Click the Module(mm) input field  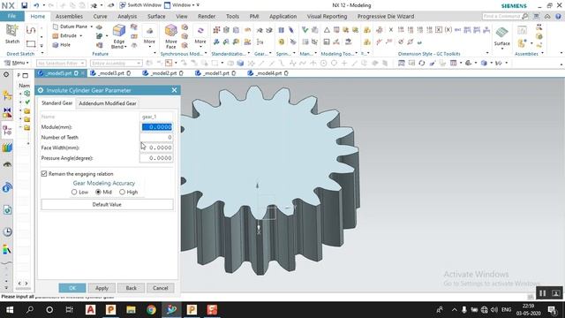(156, 127)
